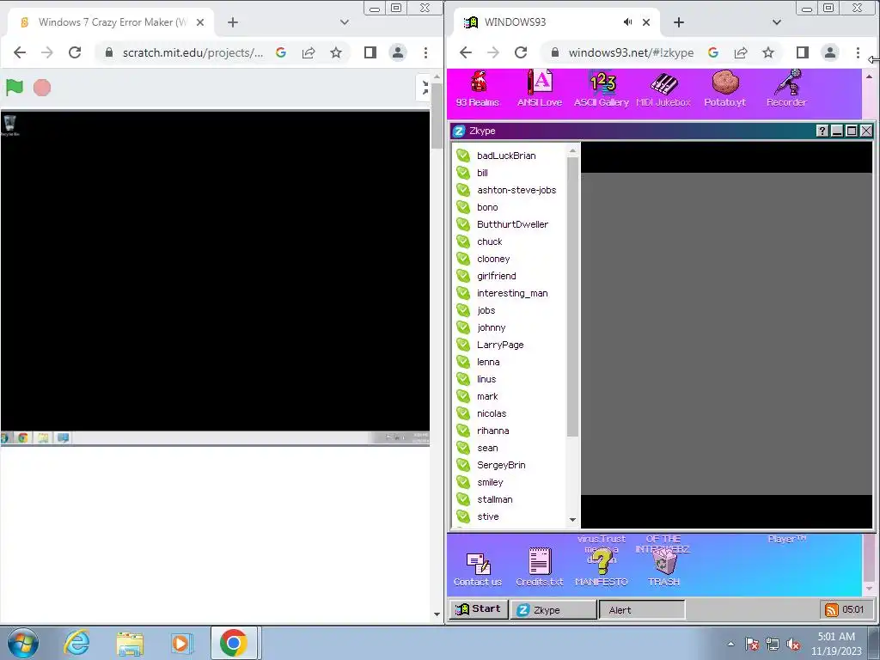This screenshot has width=880, height=660.
Task: Reload the scratch.mit.edu page
Action: (75, 52)
